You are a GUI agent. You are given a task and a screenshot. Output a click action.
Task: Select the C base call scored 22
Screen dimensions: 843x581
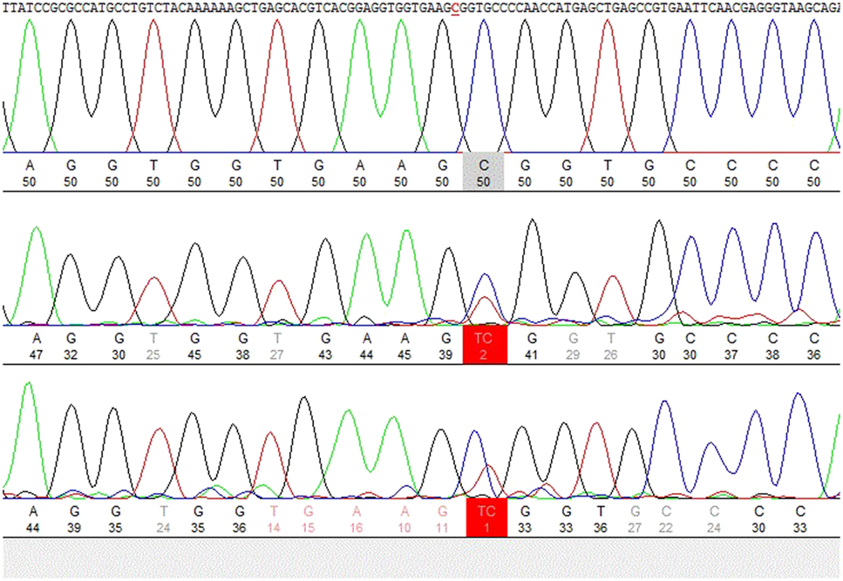click(666, 518)
